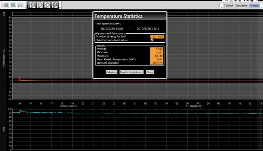Select the magnifier icon with vertical bars
The height and width of the screenshot is (151, 263).
tap(55, 5)
